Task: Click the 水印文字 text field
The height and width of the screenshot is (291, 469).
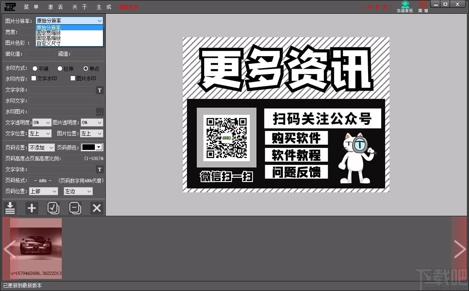Action: [x=66, y=101]
